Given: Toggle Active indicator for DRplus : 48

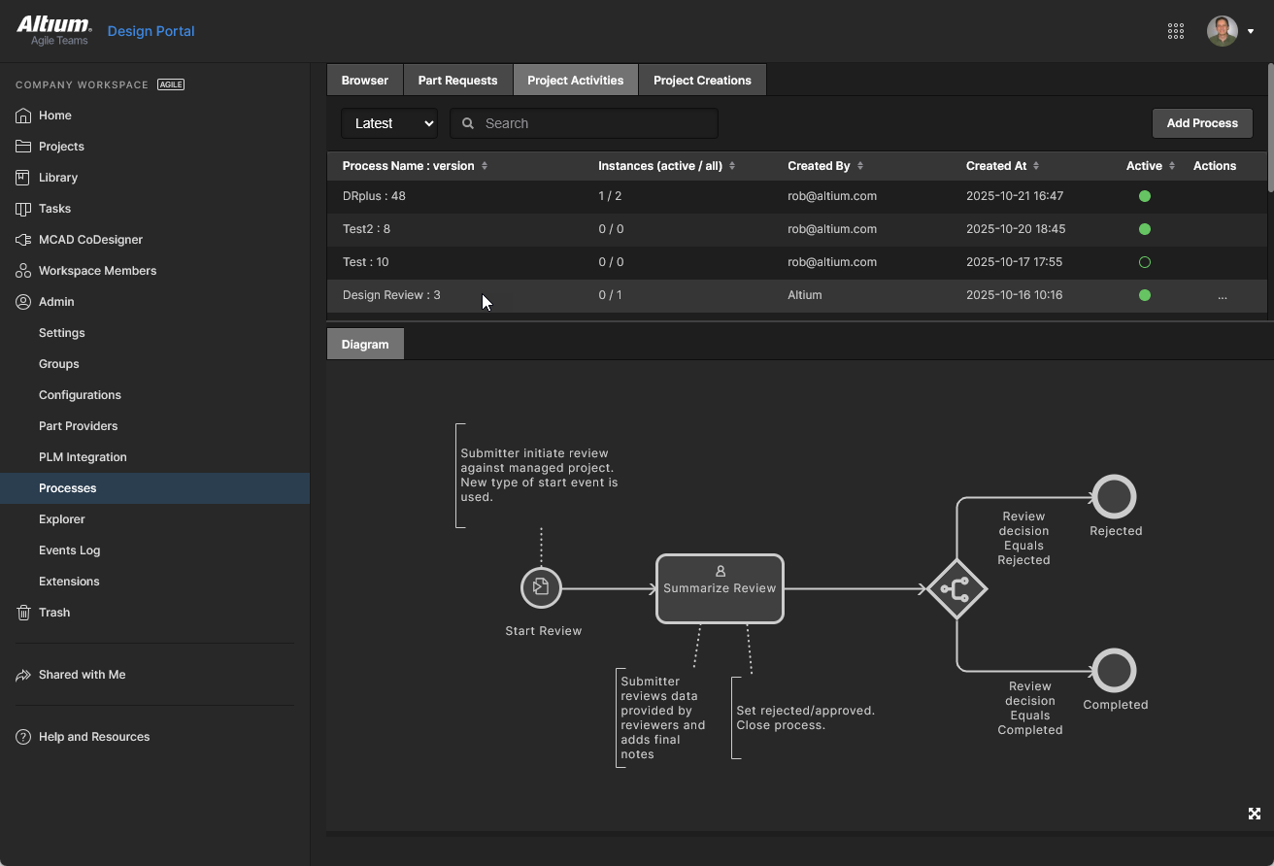Looking at the screenshot, I should 1144,196.
